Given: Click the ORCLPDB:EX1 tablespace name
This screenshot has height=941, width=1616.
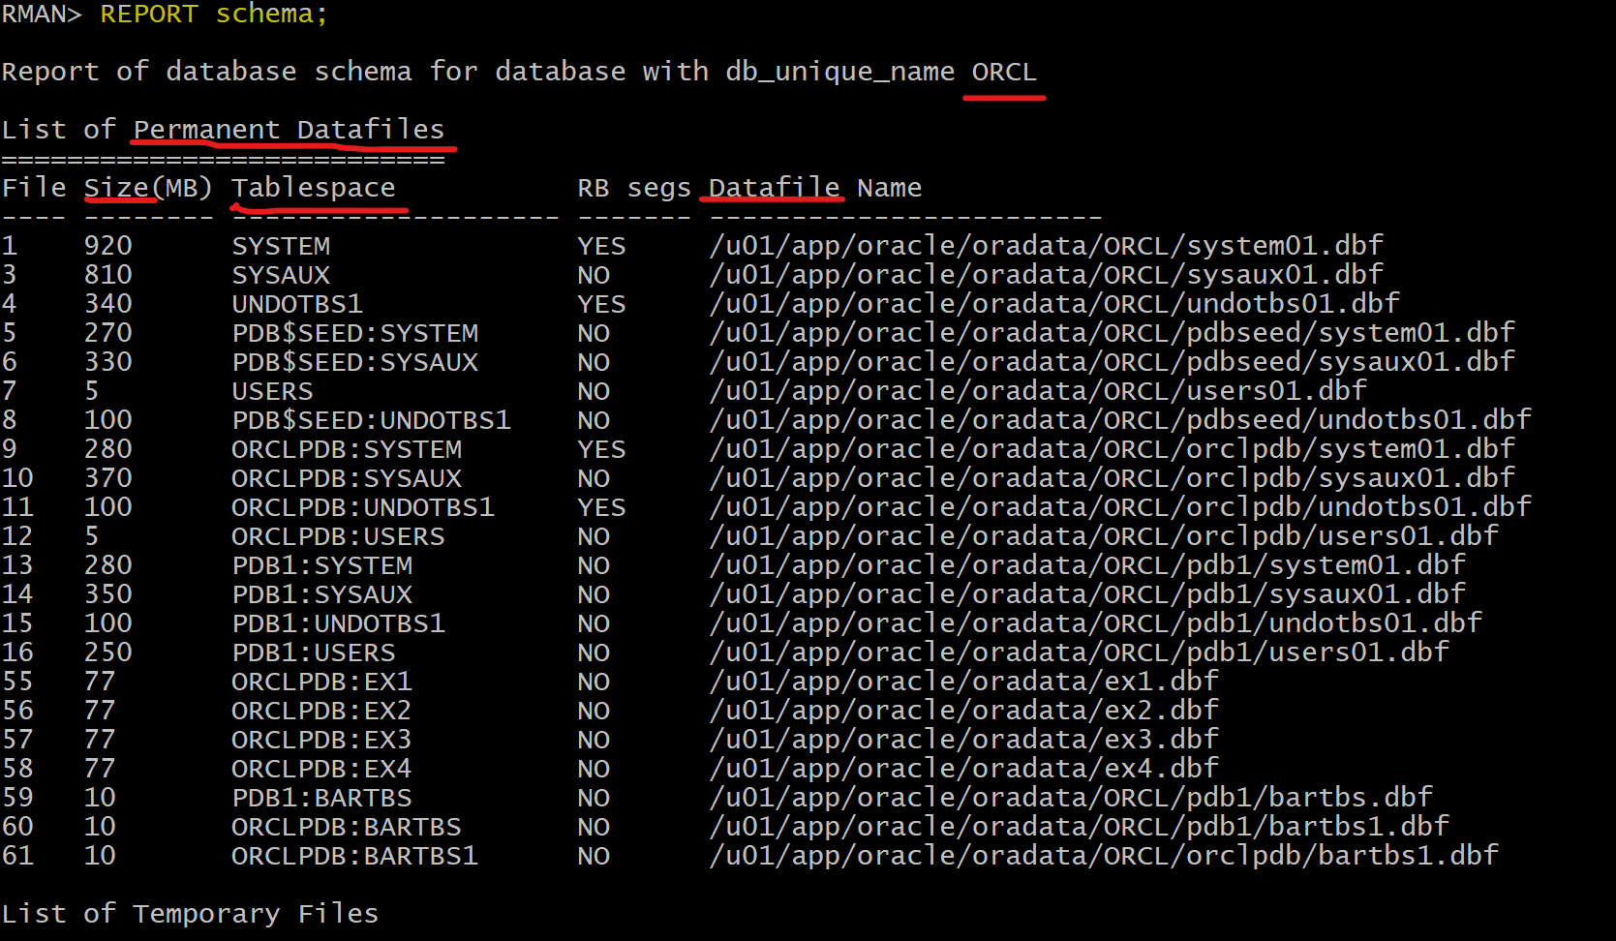Looking at the screenshot, I should 321,682.
